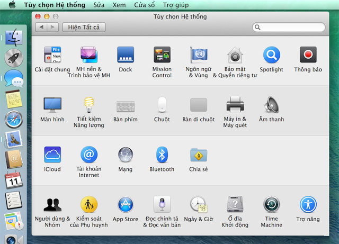Open the Apple menu

pyautogui.click(x=12, y=4)
